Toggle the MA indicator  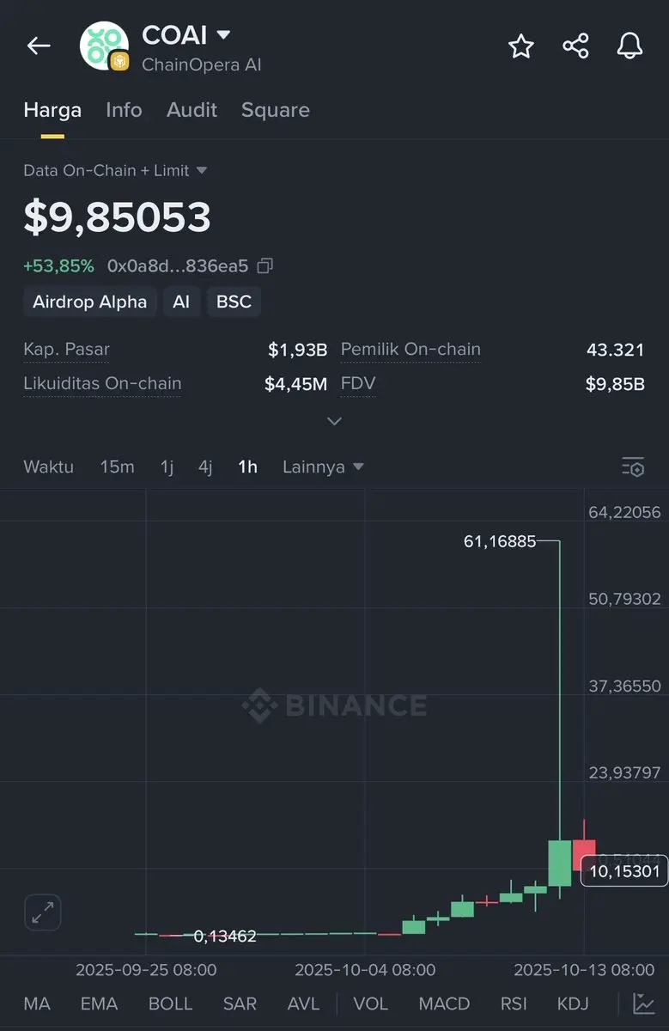[x=37, y=1004]
